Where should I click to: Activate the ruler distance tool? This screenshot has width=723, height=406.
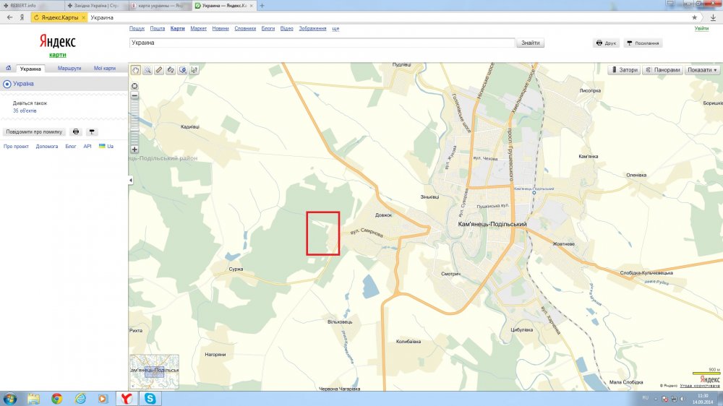coord(159,70)
